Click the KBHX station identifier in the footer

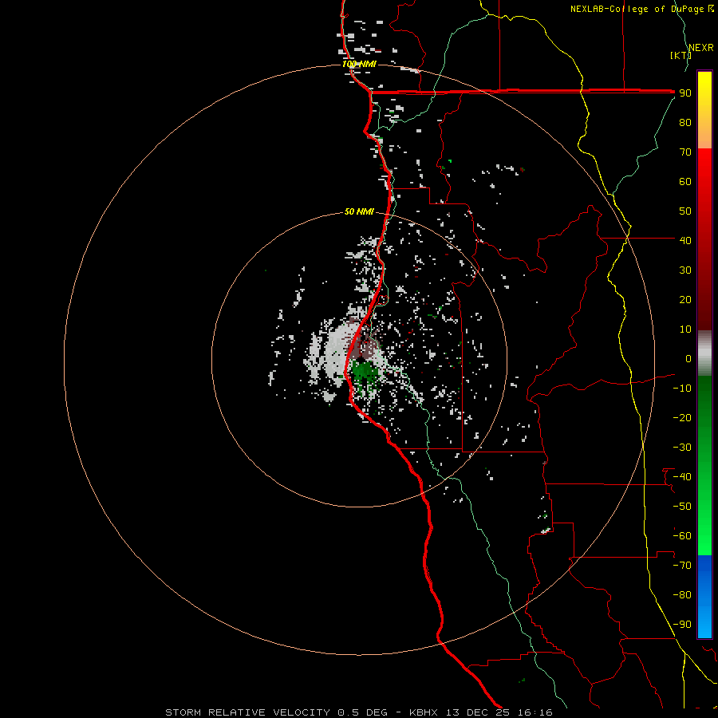tap(423, 712)
